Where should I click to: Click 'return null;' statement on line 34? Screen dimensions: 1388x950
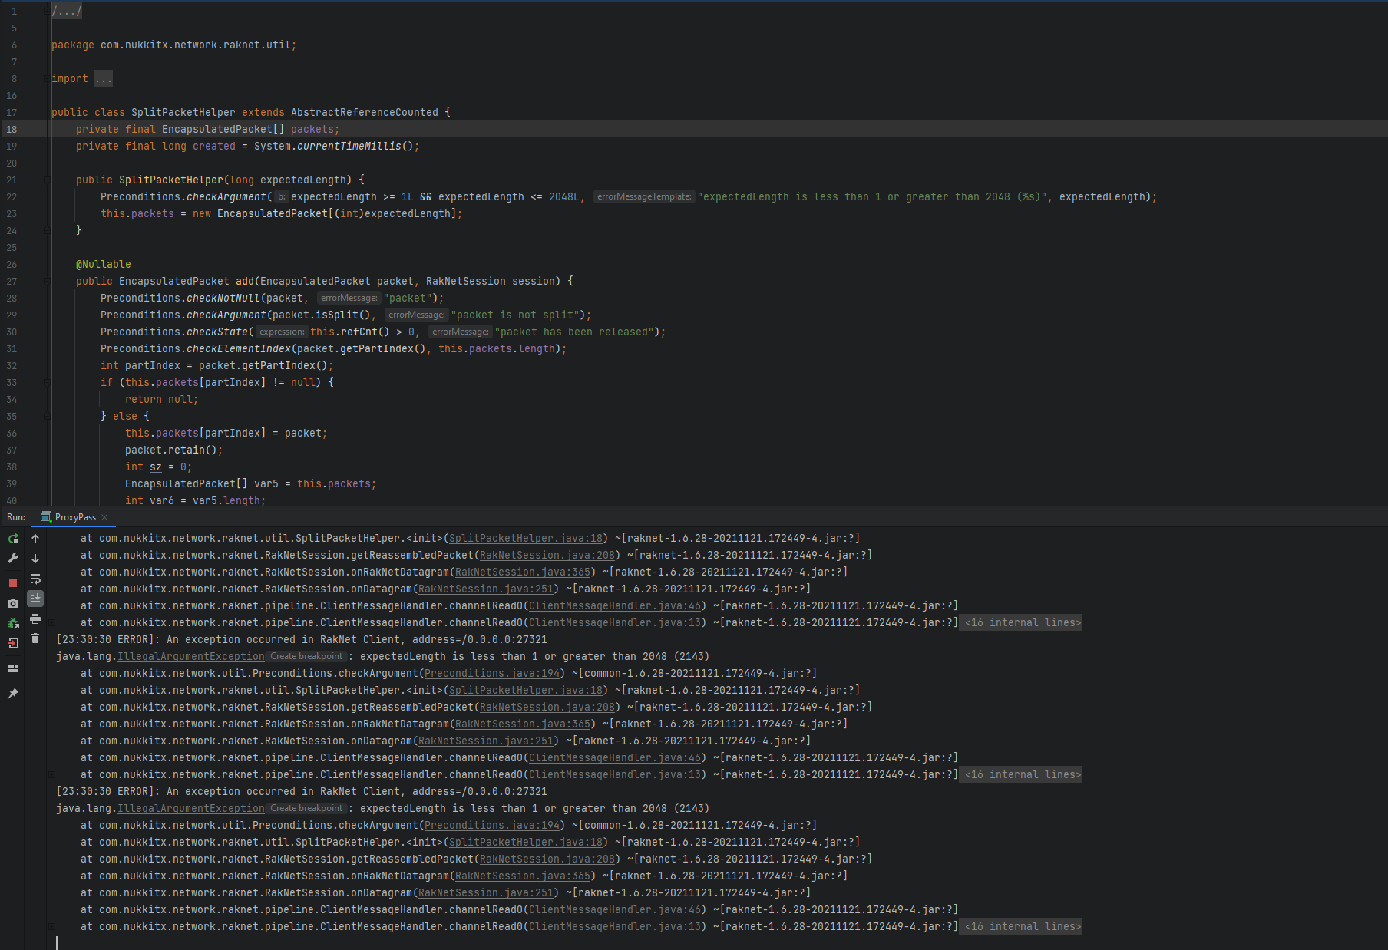click(162, 399)
